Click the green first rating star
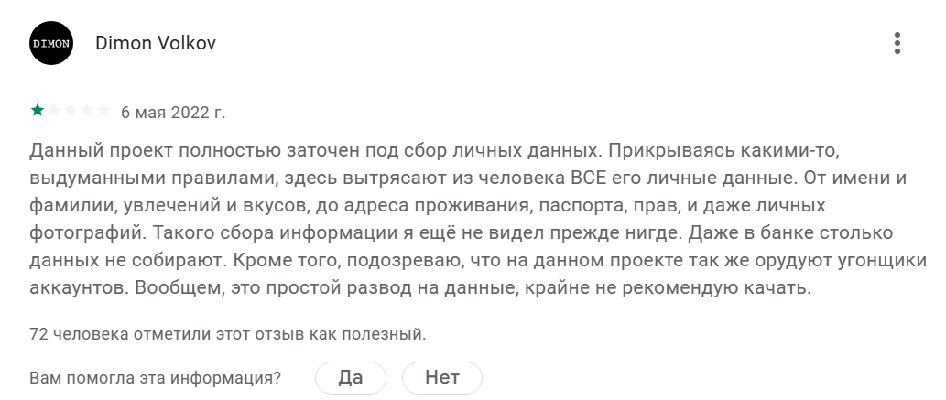The height and width of the screenshot is (400, 946). pyautogui.click(x=37, y=112)
